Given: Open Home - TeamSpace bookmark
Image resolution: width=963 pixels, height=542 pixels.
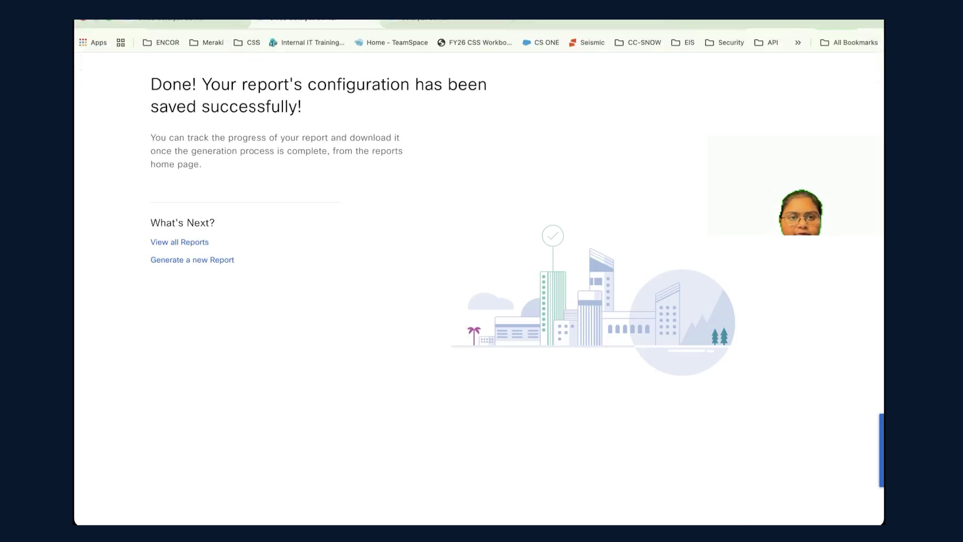Looking at the screenshot, I should [x=391, y=43].
